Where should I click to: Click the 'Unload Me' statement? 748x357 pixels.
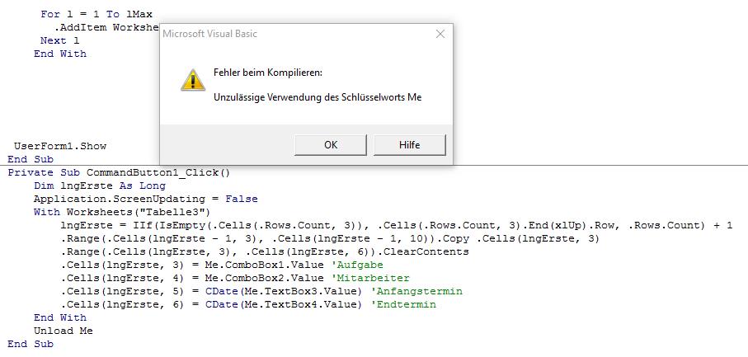(x=63, y=331)
